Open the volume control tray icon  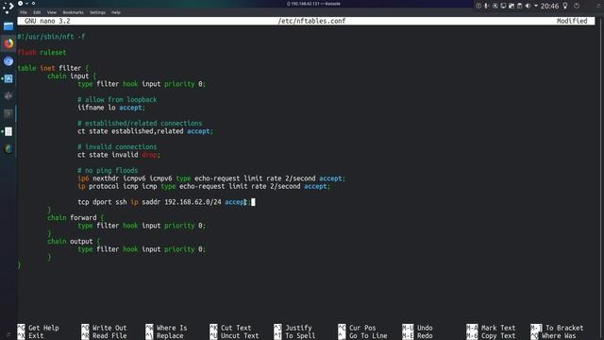tap(528, 6)
